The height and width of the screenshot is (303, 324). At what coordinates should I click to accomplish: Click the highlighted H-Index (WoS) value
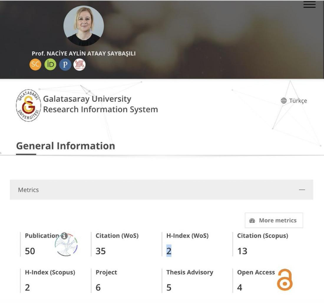click(169, 251)
